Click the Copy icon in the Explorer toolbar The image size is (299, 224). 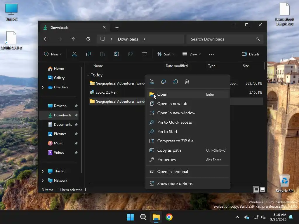[88, 54]
